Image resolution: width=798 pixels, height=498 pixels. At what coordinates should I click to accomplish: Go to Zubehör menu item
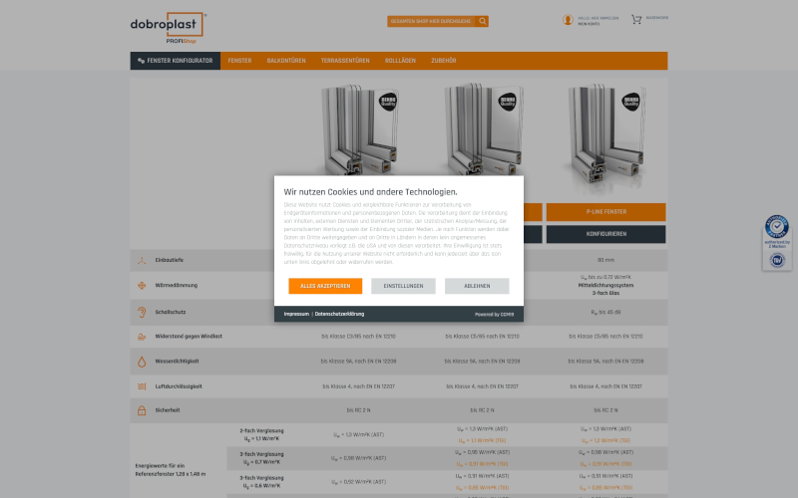[444, 61]
